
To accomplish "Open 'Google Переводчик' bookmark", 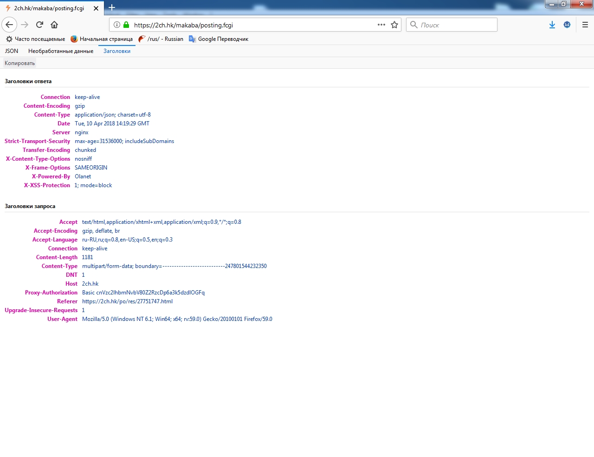I will pos(219,39).
